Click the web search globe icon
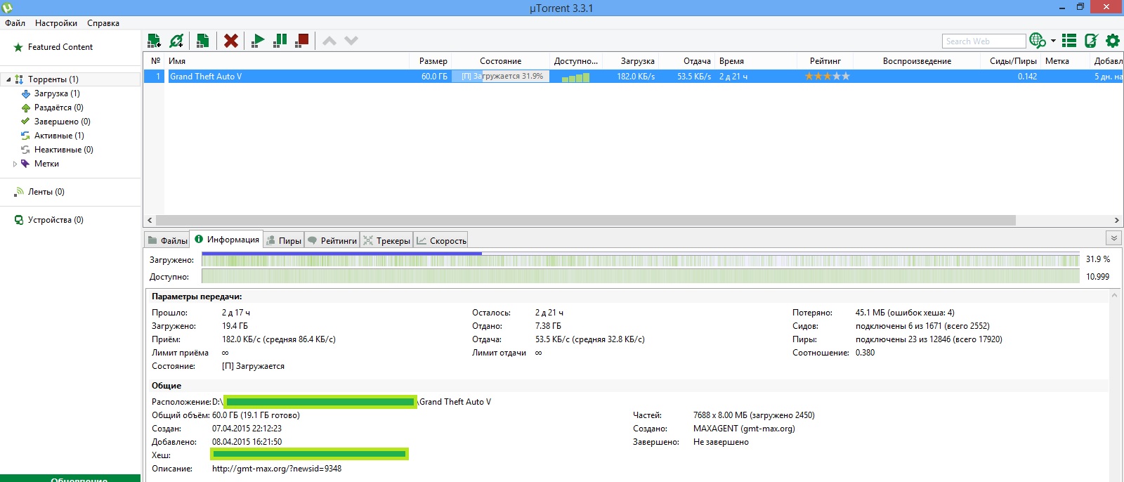The height and width of the screenshot is (482, 1124). tap(1038, 41)
